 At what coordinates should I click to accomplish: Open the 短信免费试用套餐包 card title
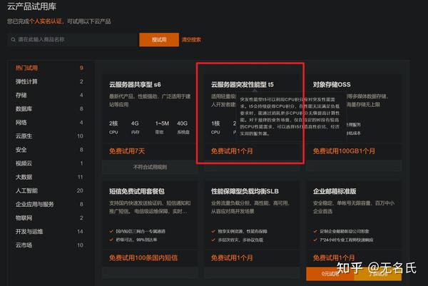click(x=137, y=191)
